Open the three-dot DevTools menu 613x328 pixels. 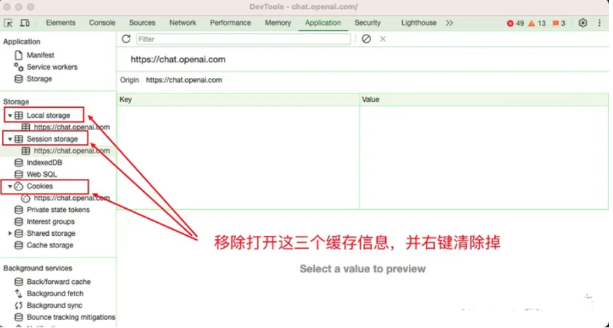(599, 23)
